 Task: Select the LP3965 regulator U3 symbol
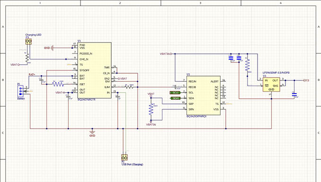pos(271,84)
